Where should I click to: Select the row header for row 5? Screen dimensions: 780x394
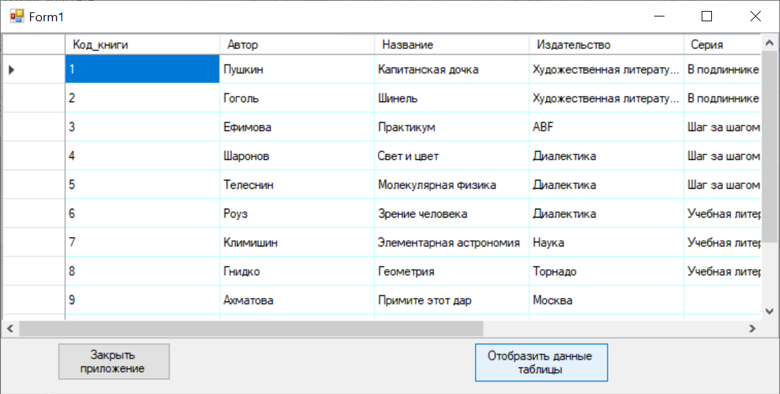pyautogui.click(x=34, y=185)
